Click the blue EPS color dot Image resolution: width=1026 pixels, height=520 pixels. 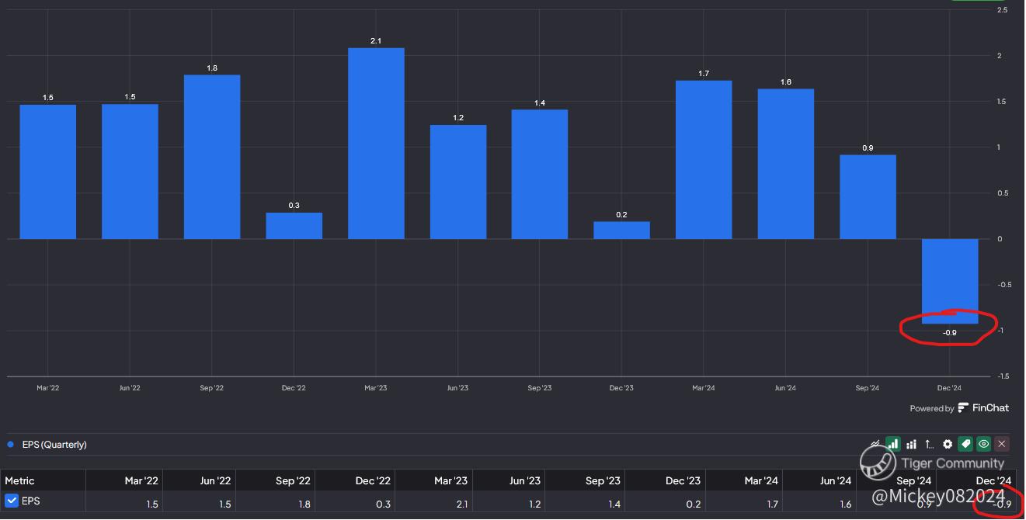coord(10,445)
